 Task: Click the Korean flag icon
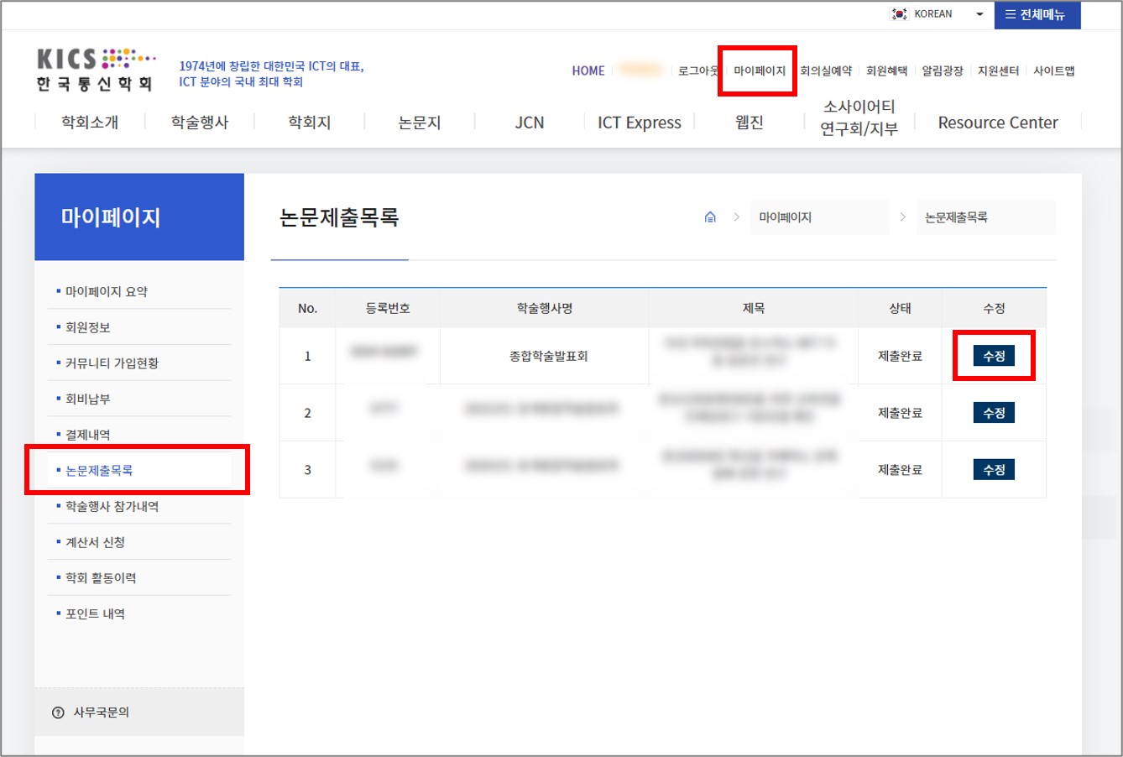point(900,14)
